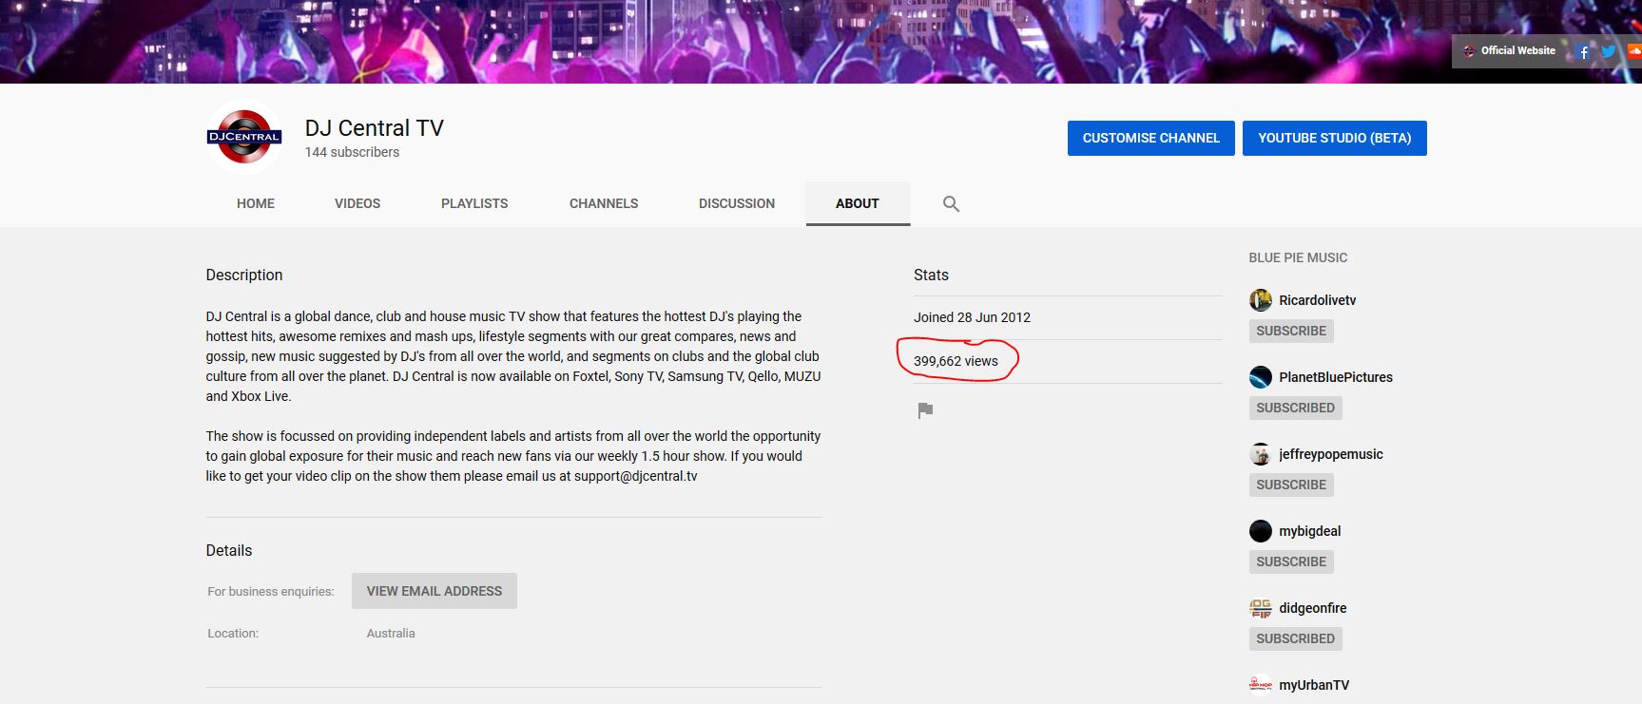The image size is (1642, 704).
Task: Subscribe to Ricardolivetv
Action: 1291,331
